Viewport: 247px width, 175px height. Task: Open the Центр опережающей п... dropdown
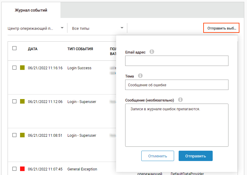(36, 28)
